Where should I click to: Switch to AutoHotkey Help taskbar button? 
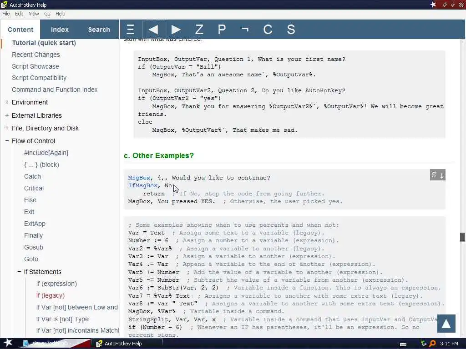coord(128,344)
